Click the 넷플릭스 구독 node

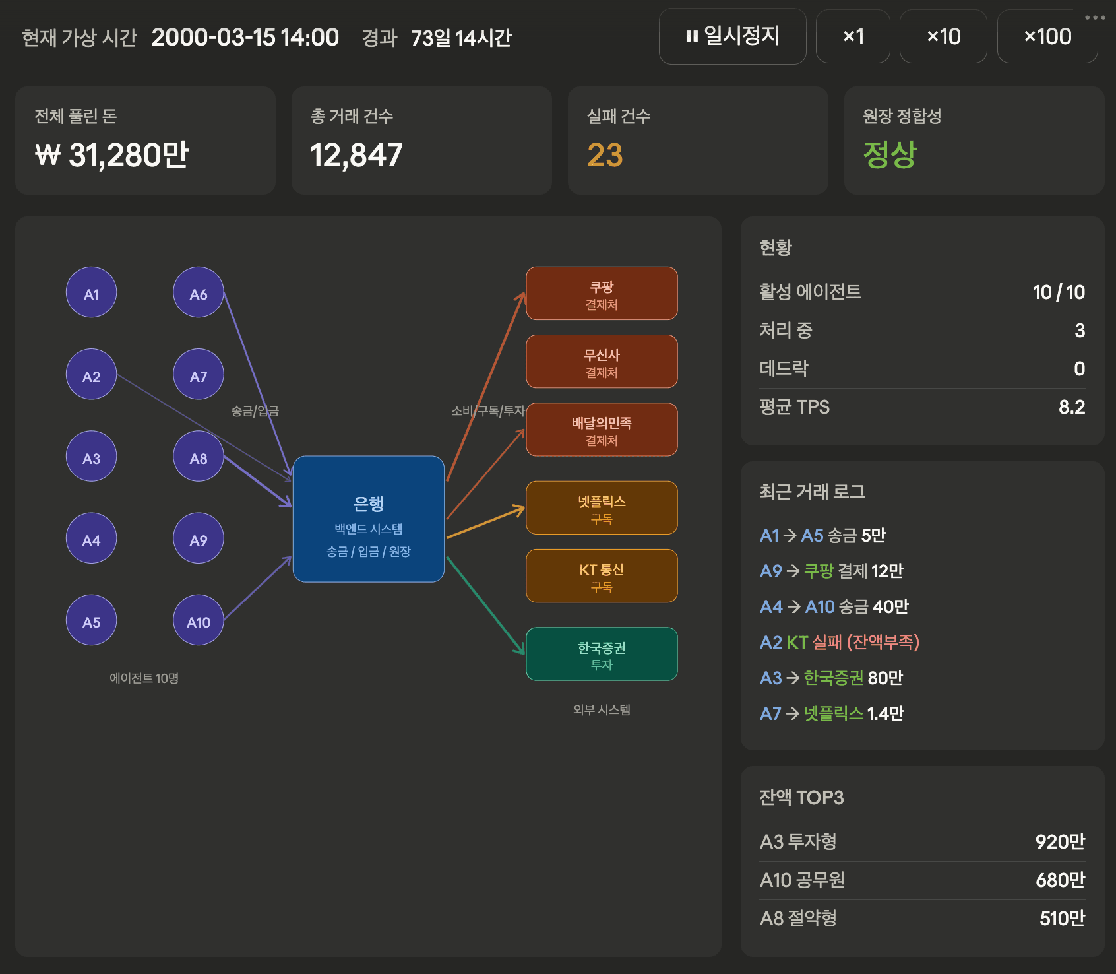602,508
